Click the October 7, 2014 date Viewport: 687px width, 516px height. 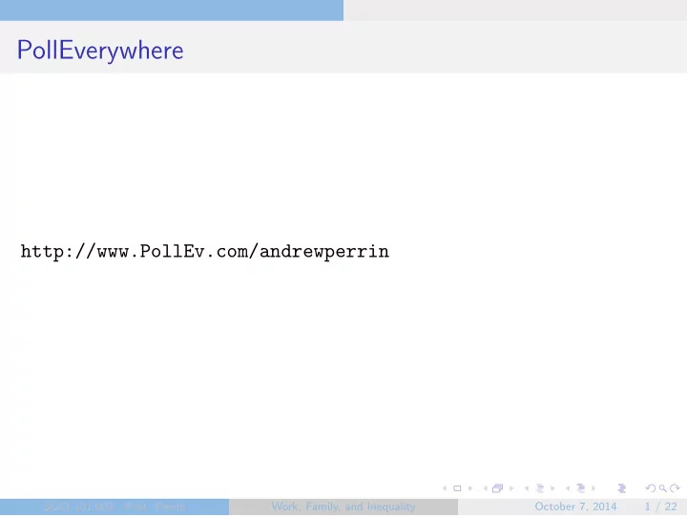575,506
